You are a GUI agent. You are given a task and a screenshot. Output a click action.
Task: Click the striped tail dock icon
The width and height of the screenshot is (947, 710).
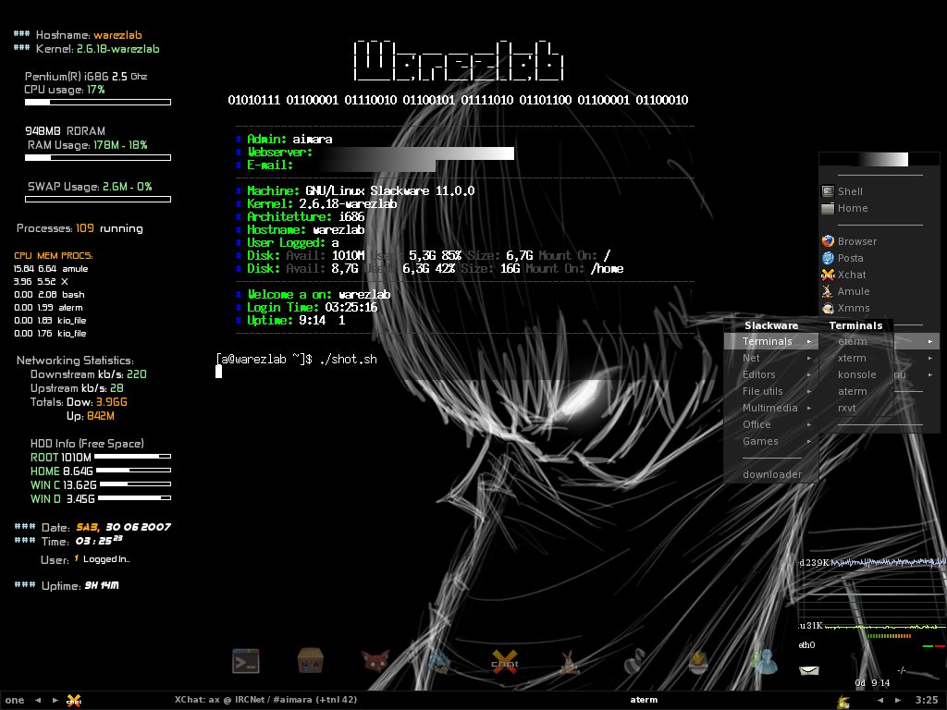634,661
